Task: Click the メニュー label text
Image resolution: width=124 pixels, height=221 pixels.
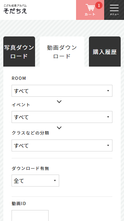Action: pyautogui.click(x=114, y=14)
